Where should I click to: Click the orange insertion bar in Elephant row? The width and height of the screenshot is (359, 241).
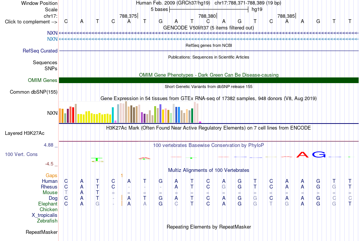(122, 204)
